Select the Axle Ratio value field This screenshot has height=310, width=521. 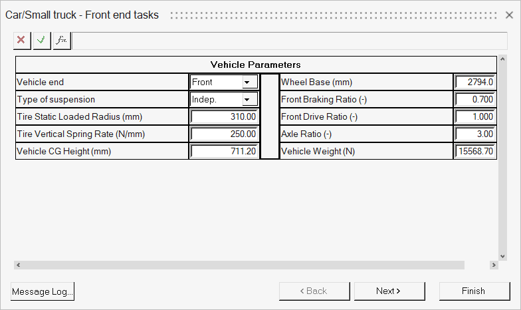click(x=474, y=134)
